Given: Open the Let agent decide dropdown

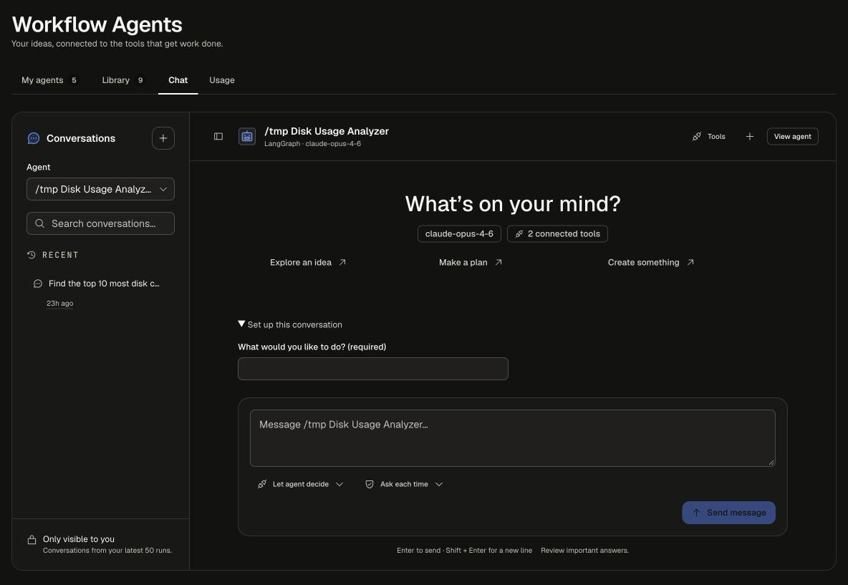Looking at the screenshot, I should [300, 484].
